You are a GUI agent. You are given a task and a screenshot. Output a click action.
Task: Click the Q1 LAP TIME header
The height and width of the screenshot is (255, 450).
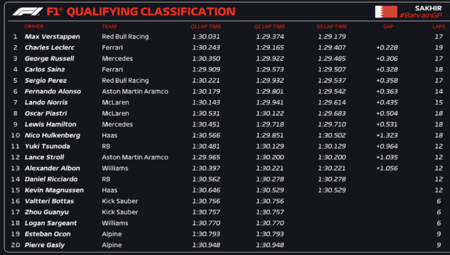pos(206,26)
